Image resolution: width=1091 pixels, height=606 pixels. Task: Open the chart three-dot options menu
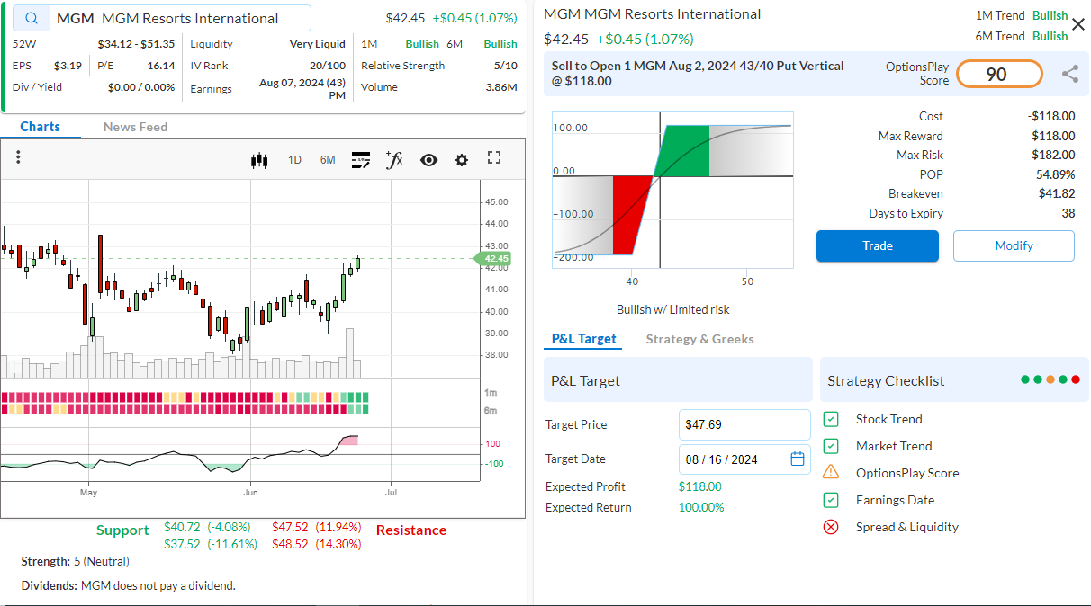coord(18,157)
